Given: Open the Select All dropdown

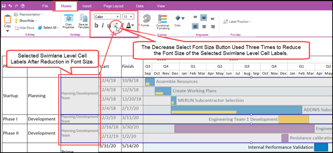Looking at the screenshot, I should (x=48, y=27).
